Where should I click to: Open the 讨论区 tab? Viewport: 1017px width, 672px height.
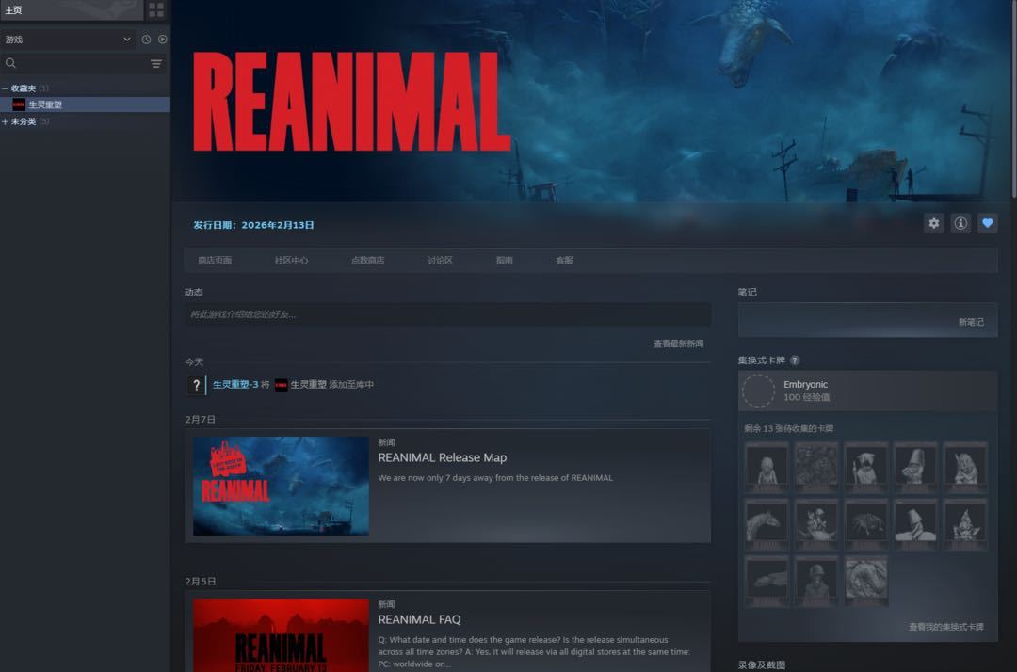[x=441, y=261]
